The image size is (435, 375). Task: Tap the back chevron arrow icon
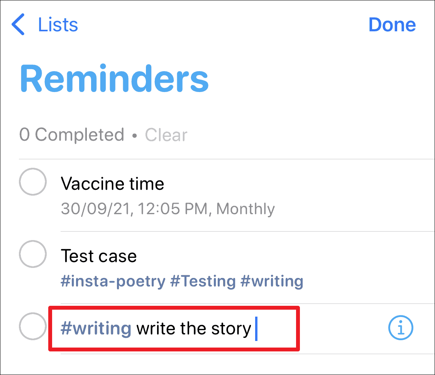click(17, 24)
